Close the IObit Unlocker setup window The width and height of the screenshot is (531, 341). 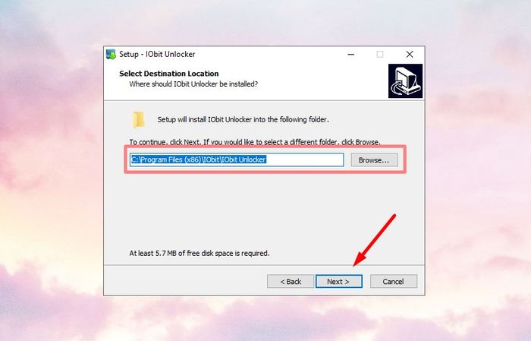410,54
